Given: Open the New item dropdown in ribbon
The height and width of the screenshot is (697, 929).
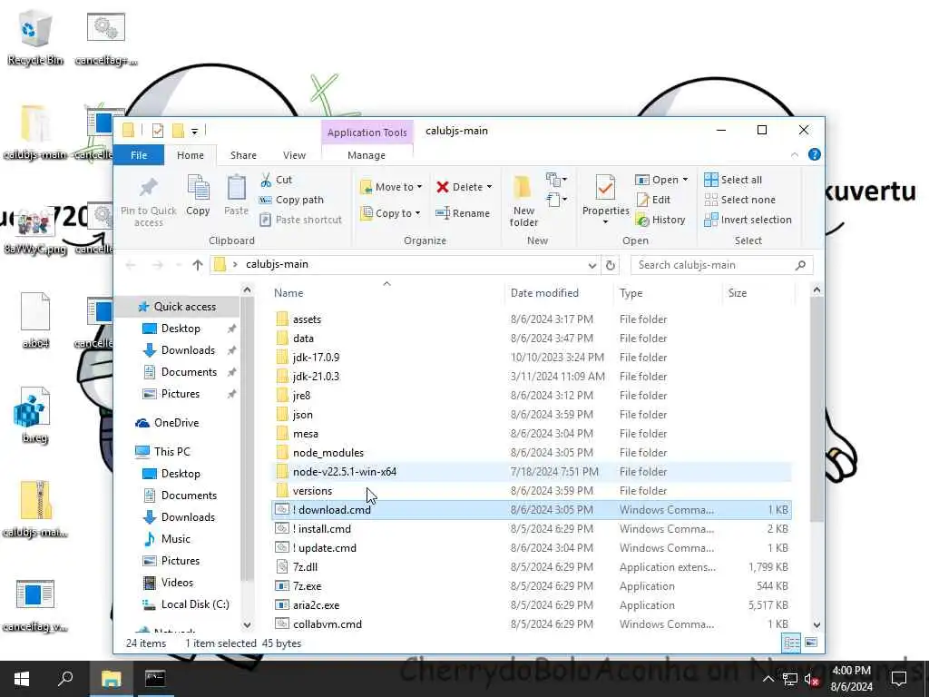Looking at the screenshot, I should (556, 179).
